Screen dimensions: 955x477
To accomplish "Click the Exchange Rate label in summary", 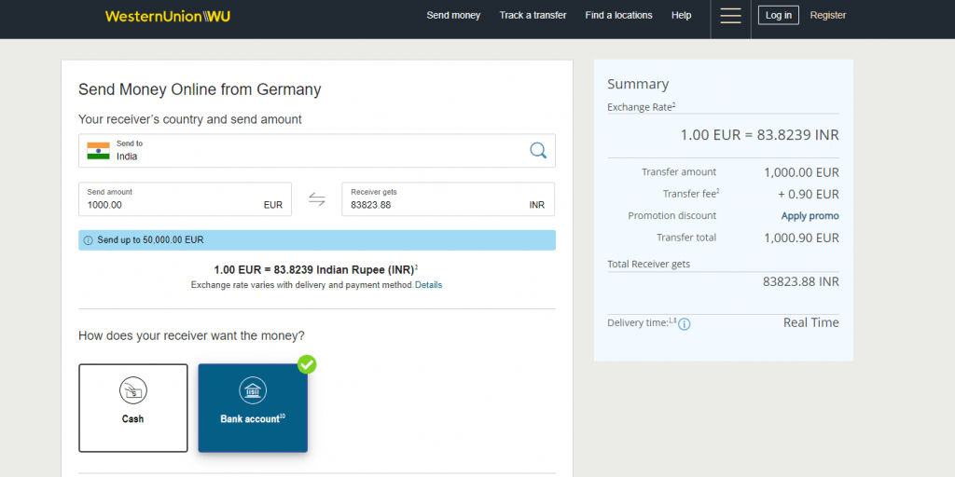I will coord(642,107).
